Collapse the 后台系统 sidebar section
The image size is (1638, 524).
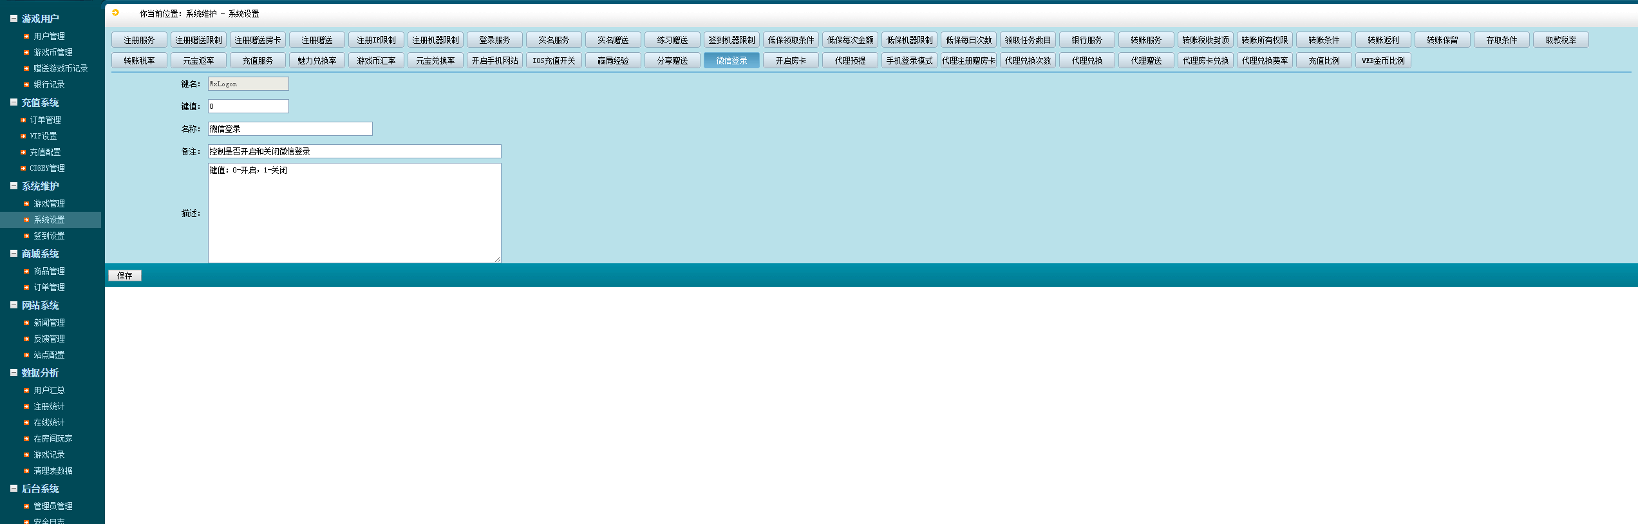point(14,489)
